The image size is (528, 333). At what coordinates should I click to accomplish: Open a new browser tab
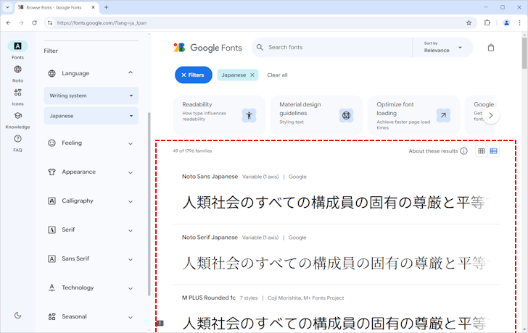pyautogui.click(x=106, y=7)
